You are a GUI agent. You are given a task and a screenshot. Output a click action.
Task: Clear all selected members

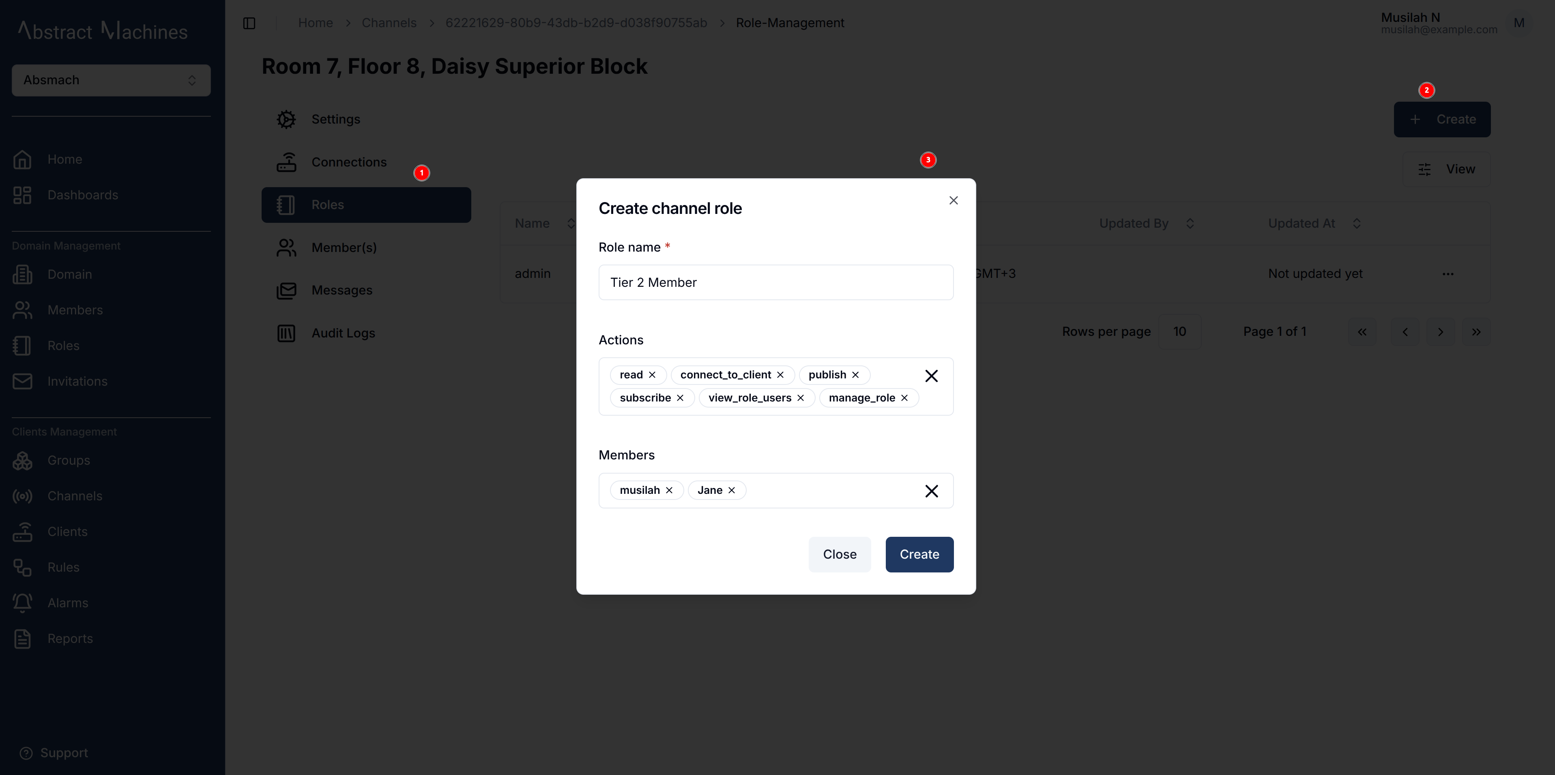[x=932, y=491]
